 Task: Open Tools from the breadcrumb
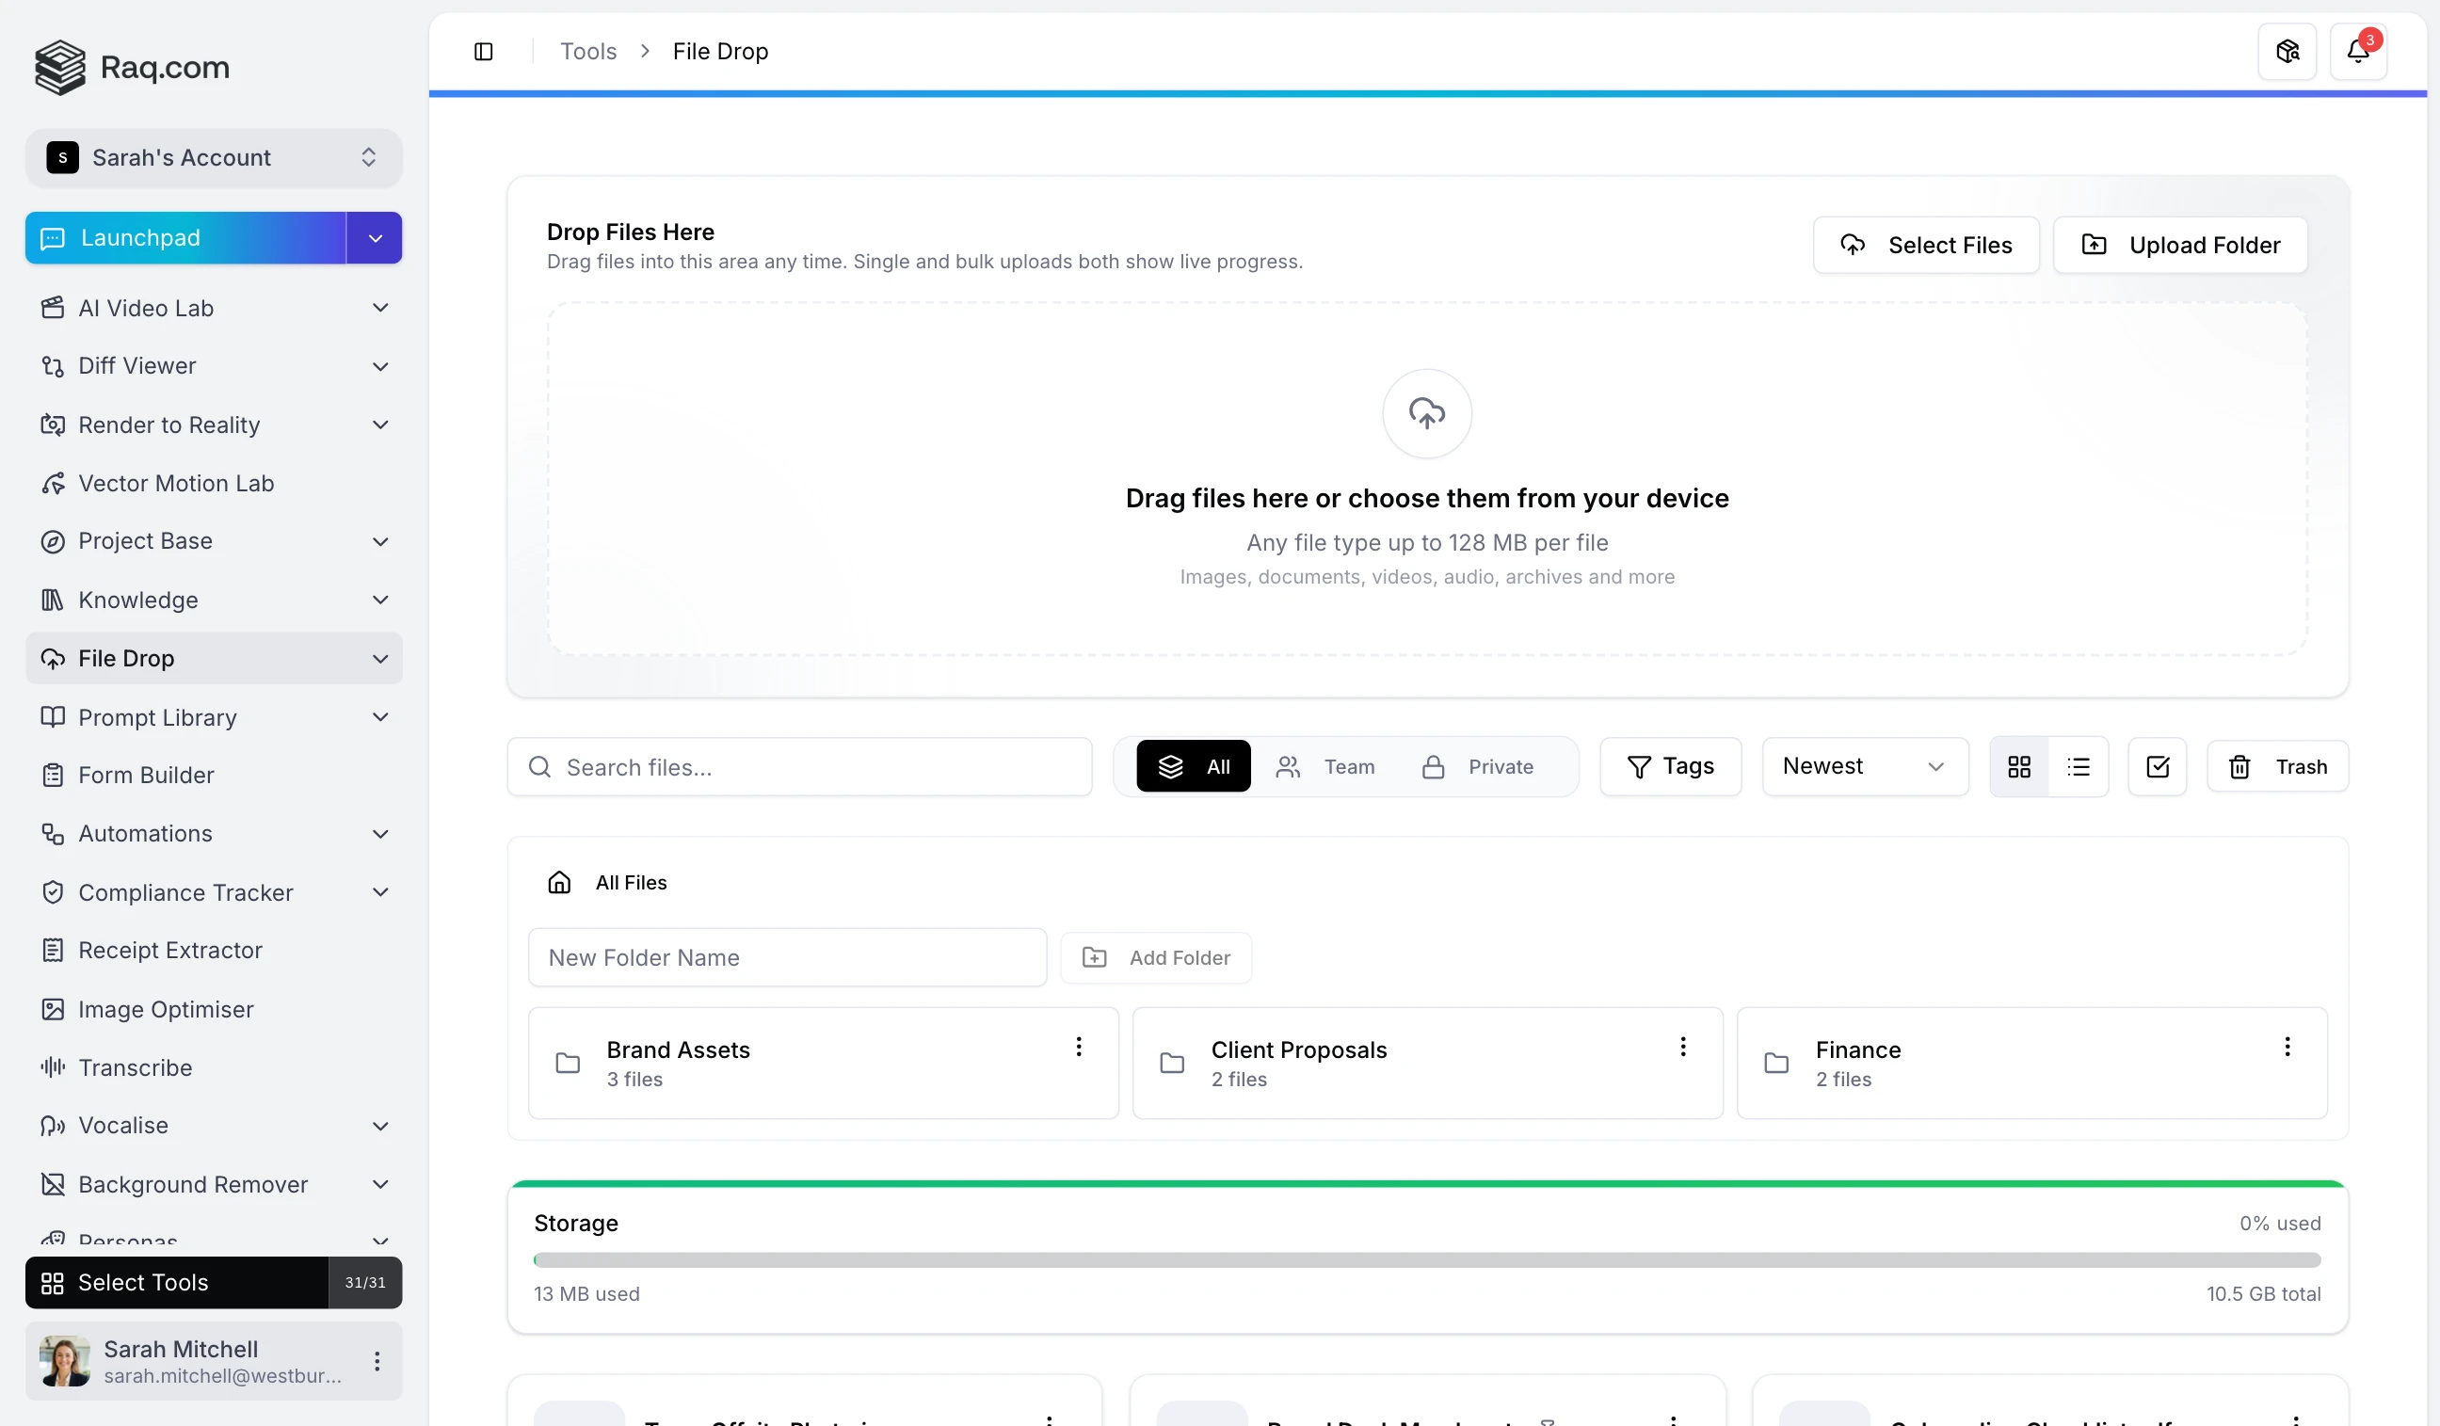[x=586, y=50]
